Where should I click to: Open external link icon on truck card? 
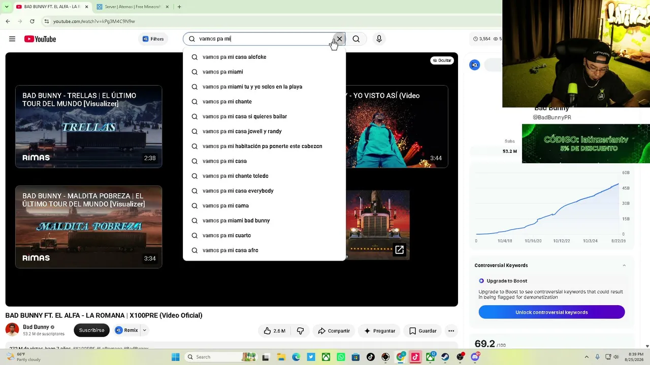(400, 249)
